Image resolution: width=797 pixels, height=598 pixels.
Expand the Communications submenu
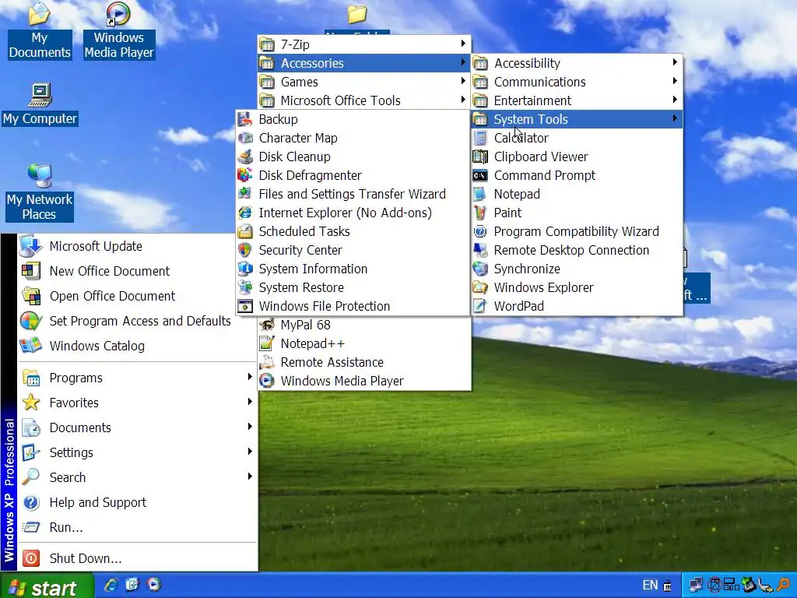tap(577, 82)
